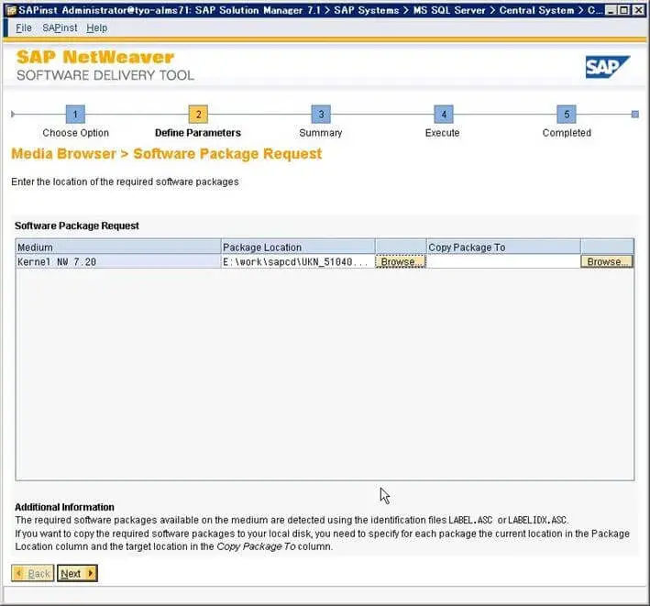Click the Software Package Request group title
The width and height of the screenshot is (650, 606).
click(x=77, y=226)
